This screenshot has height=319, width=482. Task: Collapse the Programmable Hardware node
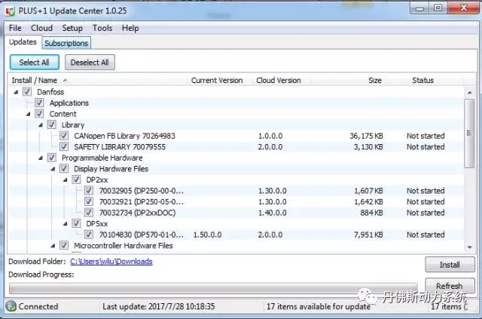click(41, 158)
